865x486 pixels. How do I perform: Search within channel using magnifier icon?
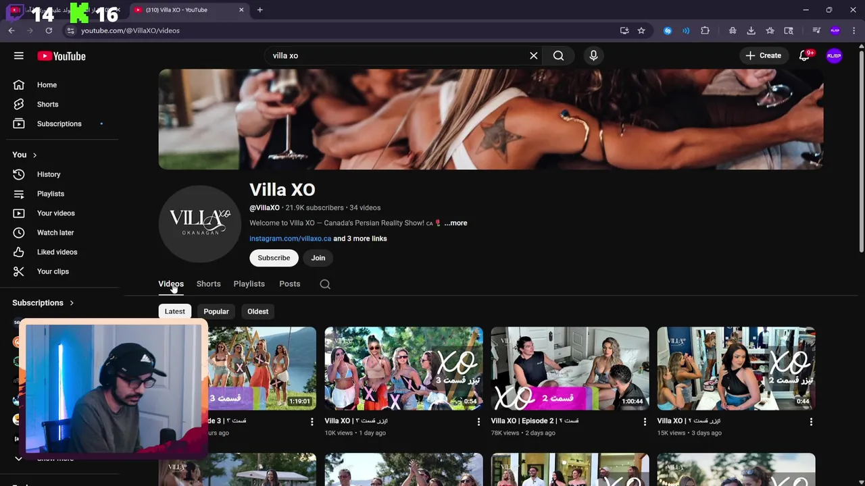click(x=325, y=284)
